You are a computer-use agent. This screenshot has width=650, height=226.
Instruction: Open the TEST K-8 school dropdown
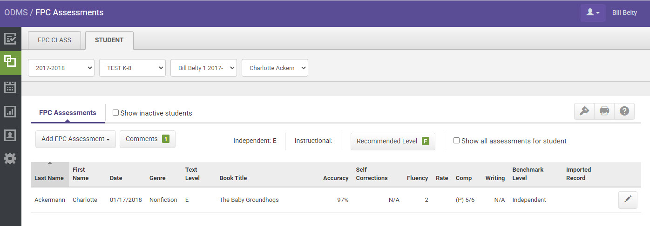(x=132, y=68)
